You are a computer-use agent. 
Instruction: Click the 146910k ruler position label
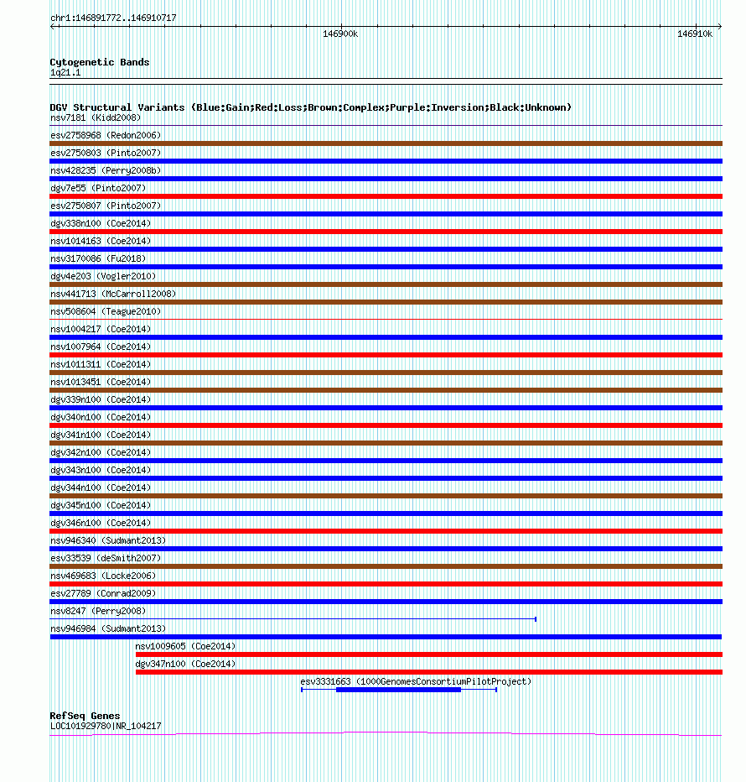tap(695, 34)
